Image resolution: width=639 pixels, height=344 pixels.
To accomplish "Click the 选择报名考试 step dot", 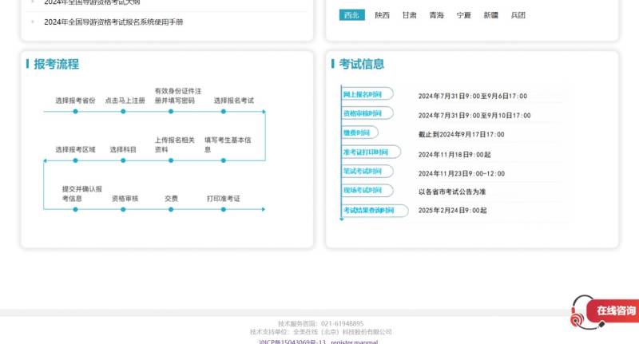I will 224,112.
